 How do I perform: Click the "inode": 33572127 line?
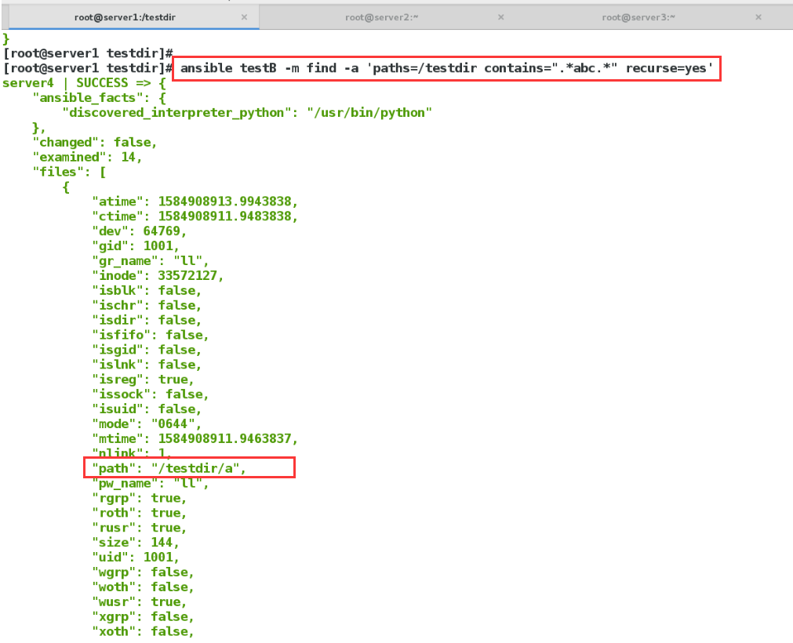click(158, 275)
